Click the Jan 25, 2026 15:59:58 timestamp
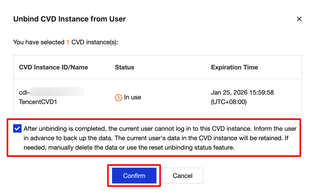The height and width of the screenshot is (196, 315). coord(242,92)
